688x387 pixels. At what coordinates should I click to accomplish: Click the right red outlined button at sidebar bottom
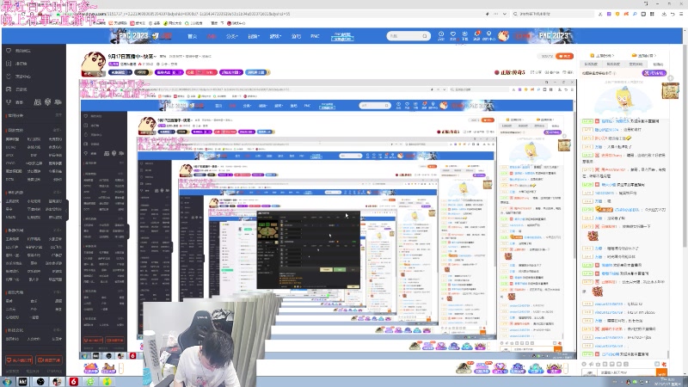[x=49, y=360]
